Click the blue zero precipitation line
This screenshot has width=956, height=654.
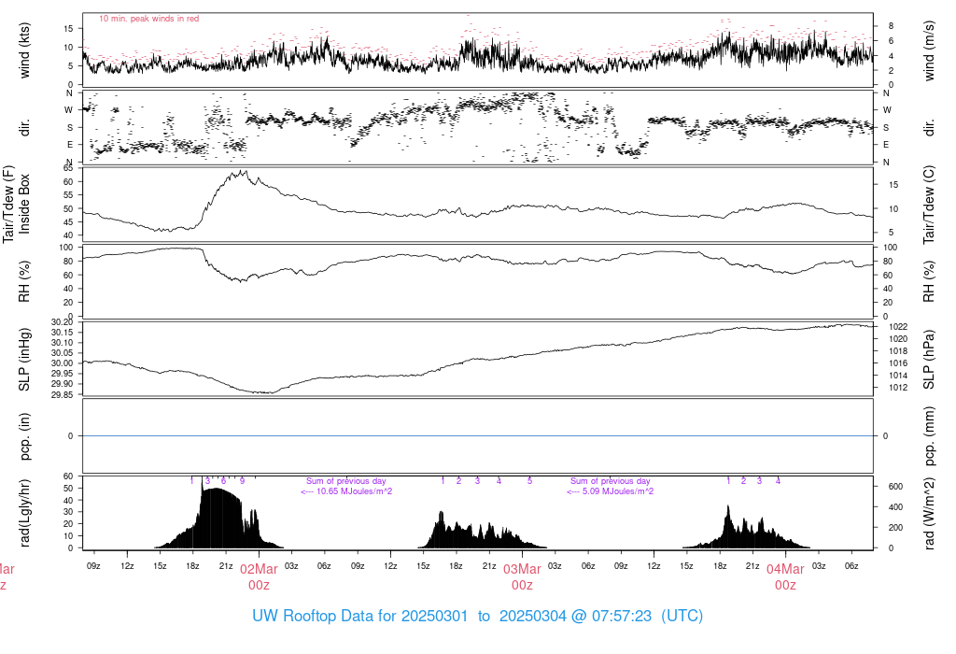pos(478,435)
